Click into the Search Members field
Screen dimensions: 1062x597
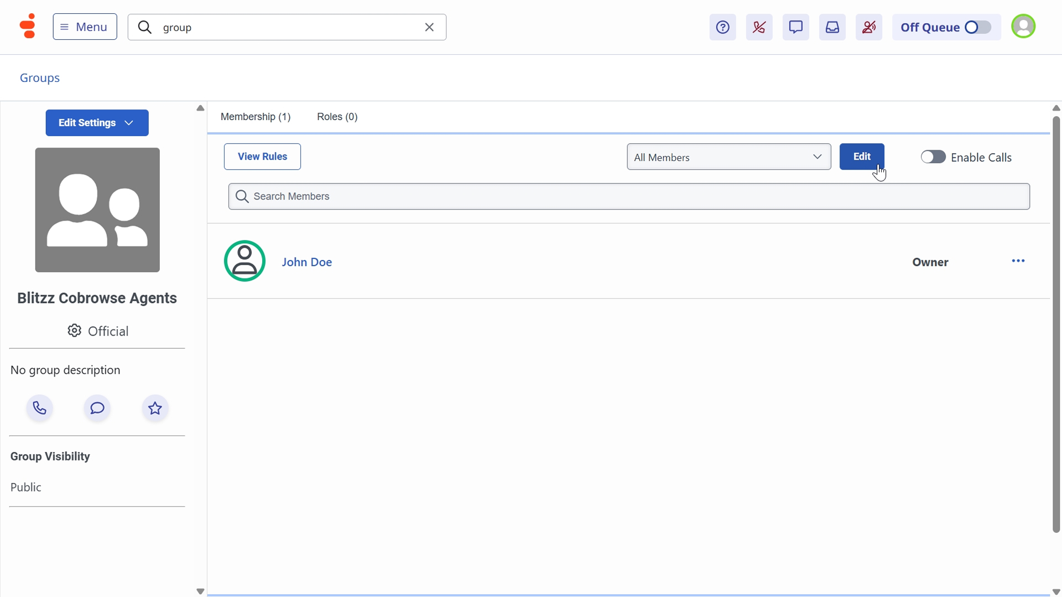(x=629, y=196)
